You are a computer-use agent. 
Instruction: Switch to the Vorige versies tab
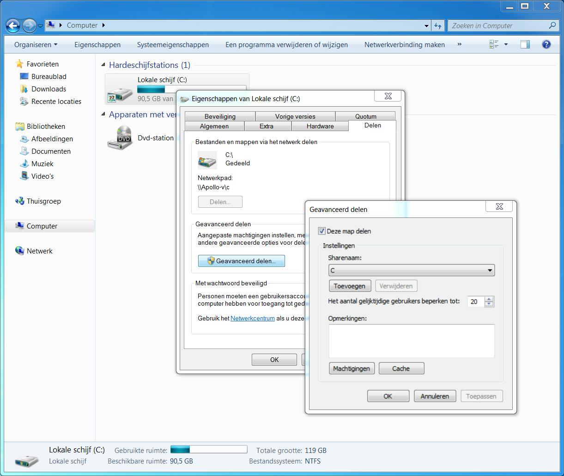(x=295, y=116)
